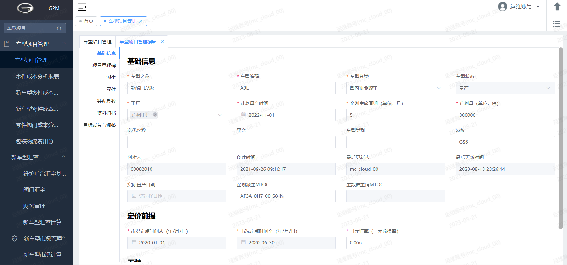Jump to 目标试算与调整 section
Image resolution: width=567 pixels, height=265 pixels.
point(100,125)
